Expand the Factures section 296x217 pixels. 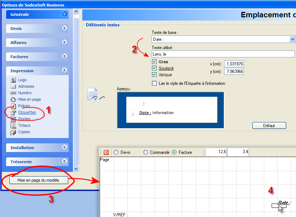click(x=64, y=56)
